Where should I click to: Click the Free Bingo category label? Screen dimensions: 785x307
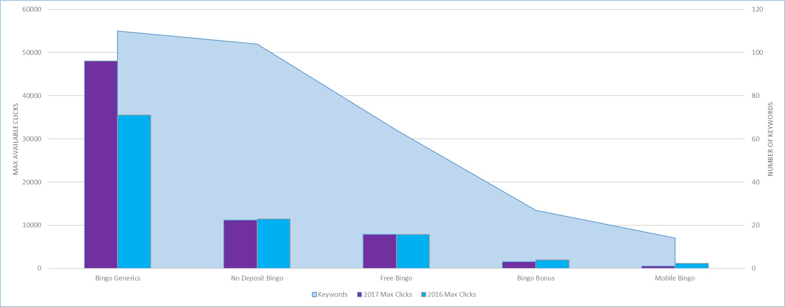coord(396,278)
